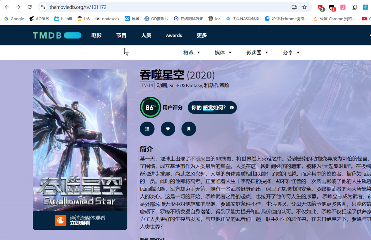371x240 pixels.
Task: Open site information icon in address bar
Action: (43, 7)
